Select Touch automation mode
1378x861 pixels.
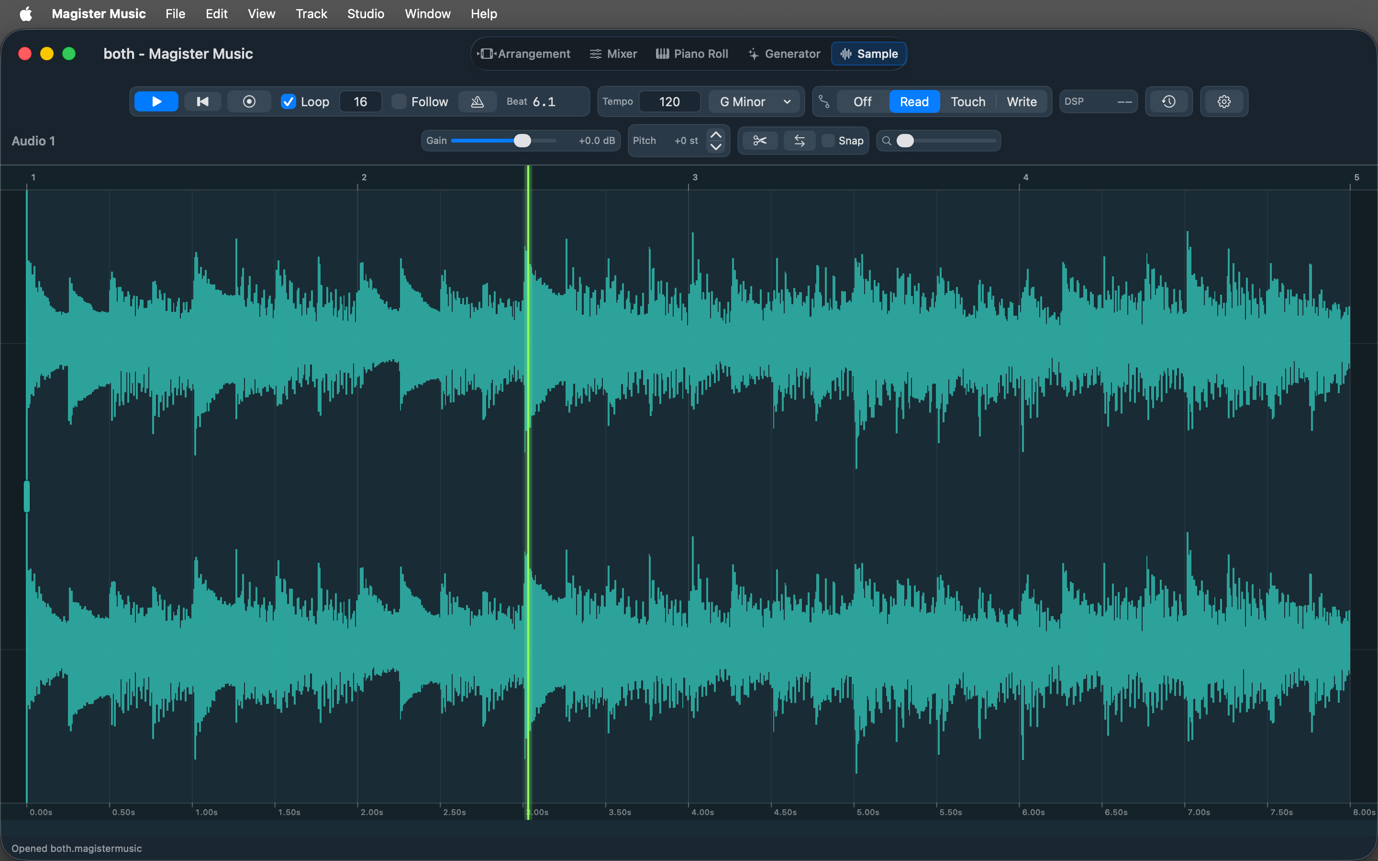tap(967, 101)
